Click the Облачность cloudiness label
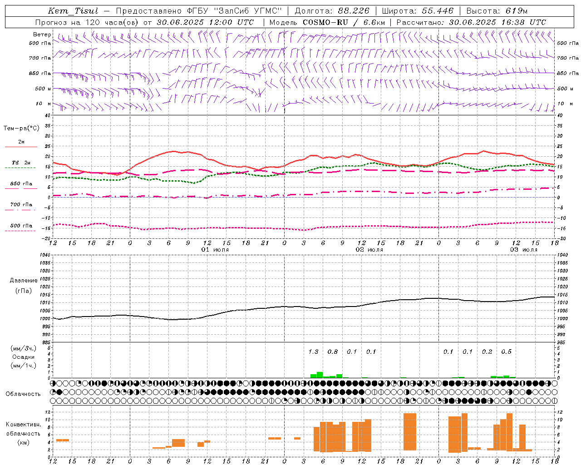The height and width of the screenshot is (465, 581). (x=23, y=394)
